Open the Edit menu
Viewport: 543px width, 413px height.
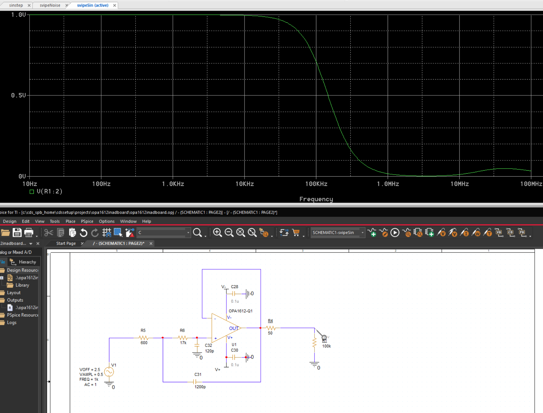click(x=26, y=221)
